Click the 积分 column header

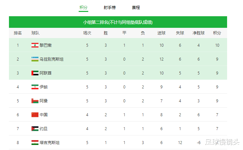(x=217, y=33)
